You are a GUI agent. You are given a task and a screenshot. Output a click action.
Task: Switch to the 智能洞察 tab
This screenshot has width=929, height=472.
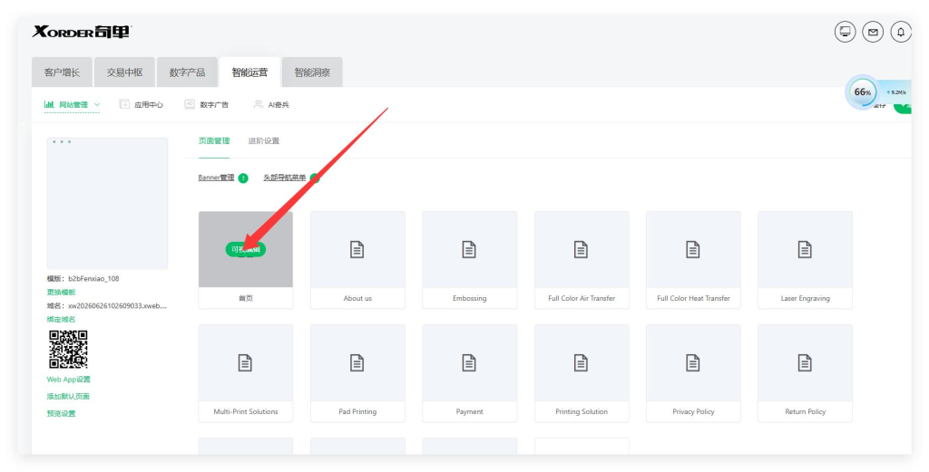[x=312, y=72]
